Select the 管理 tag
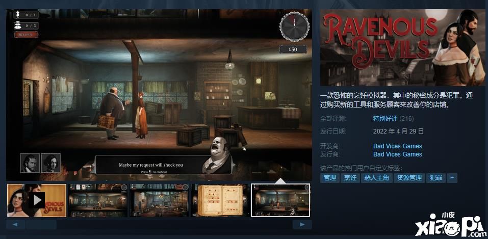488x239 pixels. coord(329,178)
